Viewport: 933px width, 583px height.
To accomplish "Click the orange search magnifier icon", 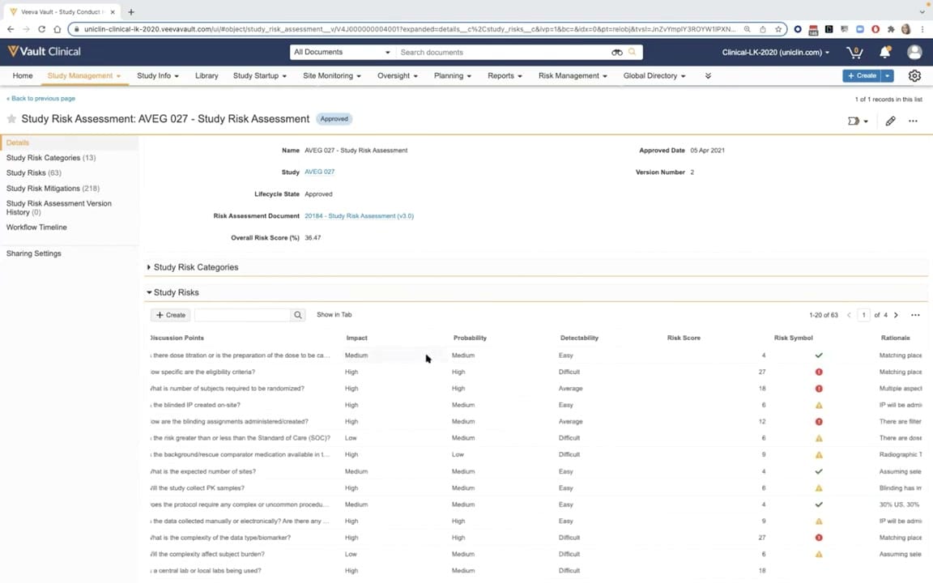I will [632, 53].
